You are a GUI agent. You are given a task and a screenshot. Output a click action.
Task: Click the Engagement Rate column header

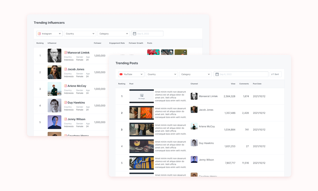click(117, 43)
